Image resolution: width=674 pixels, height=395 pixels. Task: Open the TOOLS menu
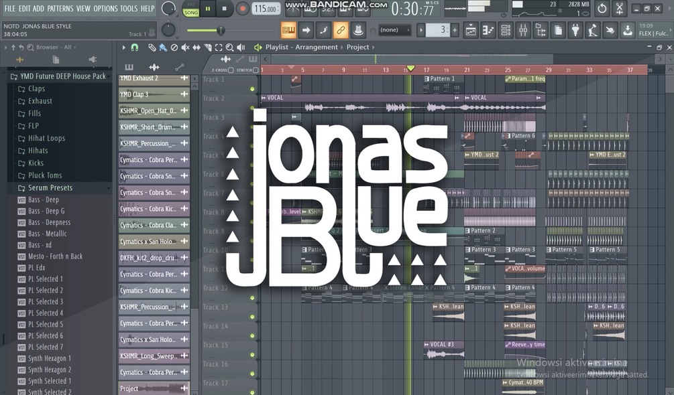pyautogui.click(x=129, y=8)
